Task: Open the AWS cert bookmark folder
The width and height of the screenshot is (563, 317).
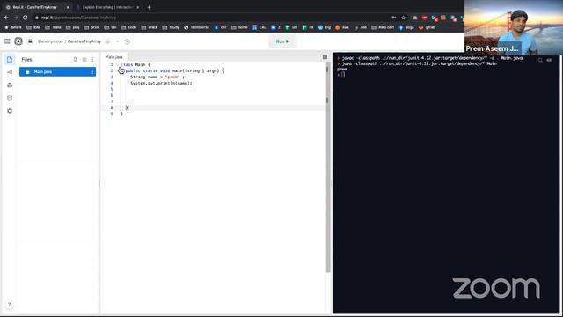Action: (x=383, y=27)
